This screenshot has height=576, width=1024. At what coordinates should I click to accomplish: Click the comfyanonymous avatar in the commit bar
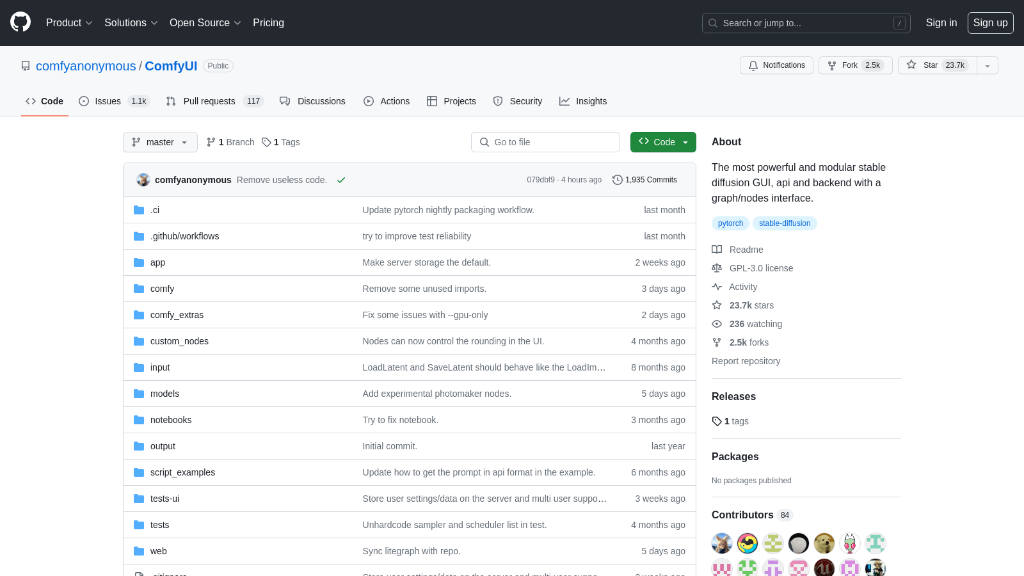tap(143, 180)
